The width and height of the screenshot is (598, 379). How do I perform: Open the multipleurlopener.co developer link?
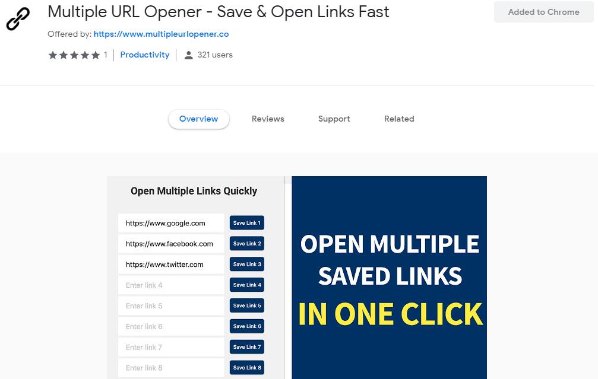coord(161,34)
